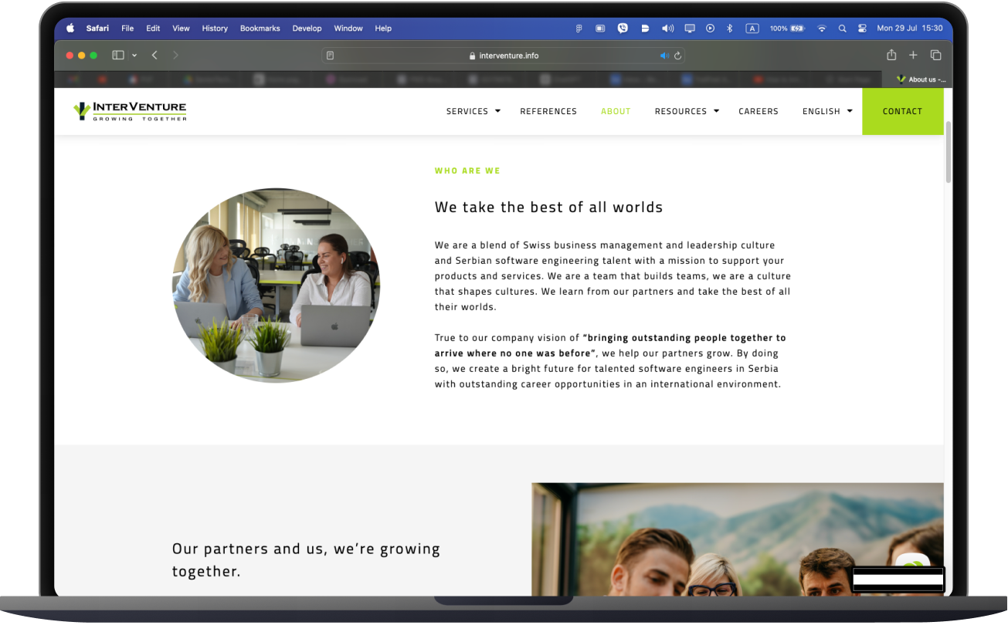Viewport: 1008px width, 632px height.
Task: Click the Reader view icon in the address bar
Action: (331, 56)
